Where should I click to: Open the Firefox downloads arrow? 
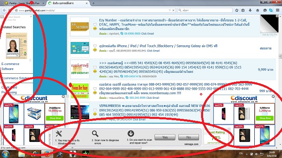250,10
